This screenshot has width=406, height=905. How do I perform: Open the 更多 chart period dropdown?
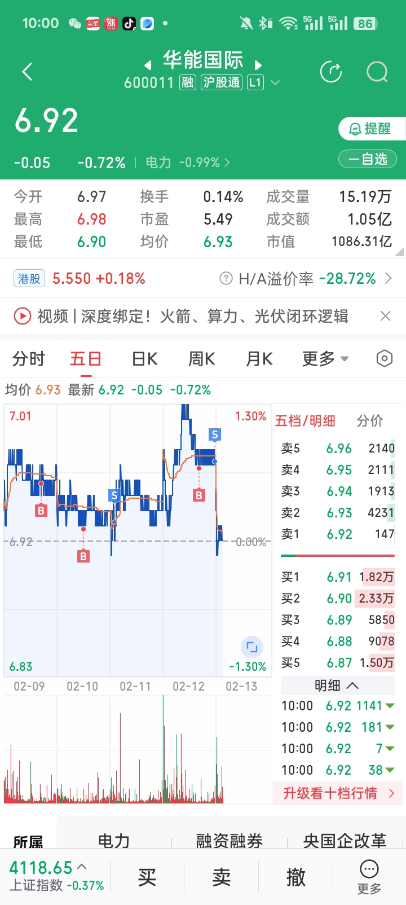coord(325,359)
